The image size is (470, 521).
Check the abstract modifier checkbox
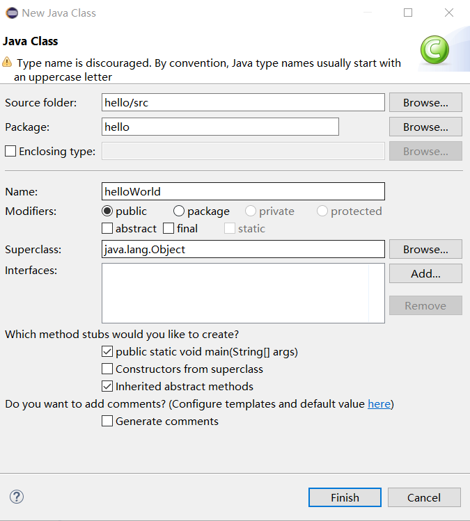click(107, 228)
